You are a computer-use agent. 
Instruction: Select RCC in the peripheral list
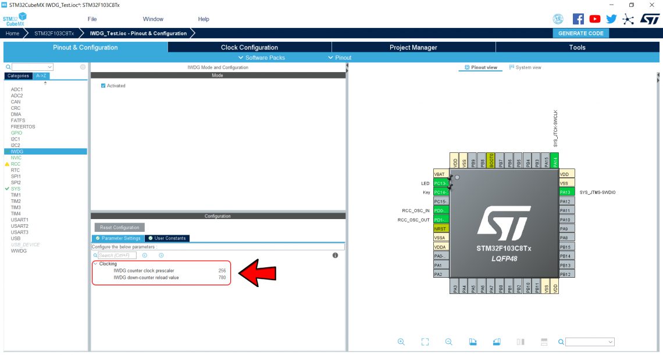click(16, 164)
